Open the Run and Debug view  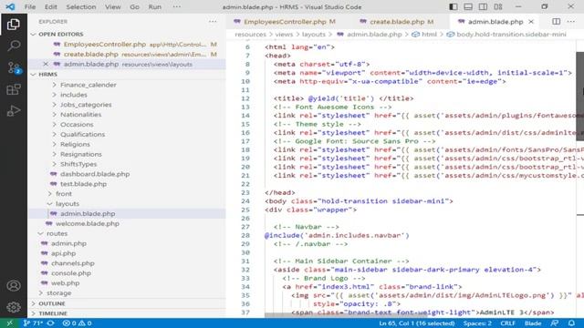14,111
